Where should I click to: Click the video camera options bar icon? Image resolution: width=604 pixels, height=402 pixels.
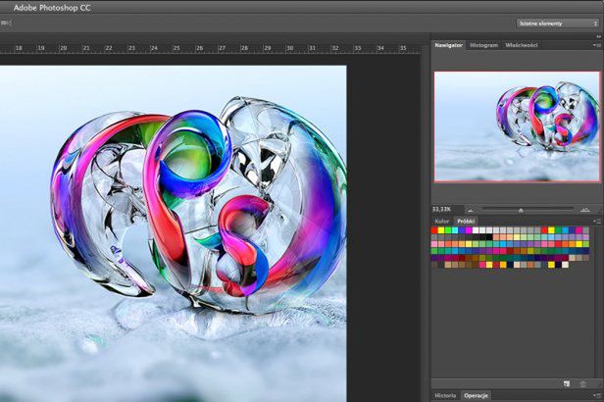coord(6,24)
